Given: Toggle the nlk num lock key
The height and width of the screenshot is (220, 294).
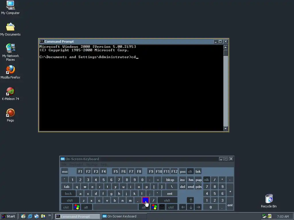Looking at the screenshot, I should click(x=207, y=180).
